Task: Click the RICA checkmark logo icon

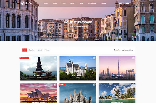Action: [23, 3]
